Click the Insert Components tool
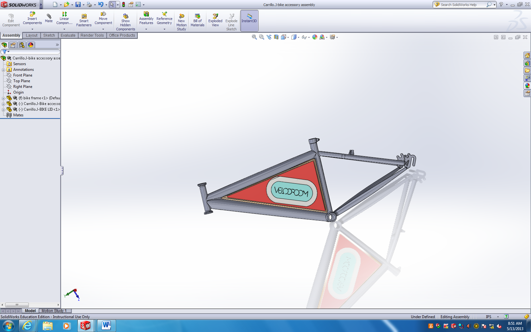531x332 pixels. 32,19
